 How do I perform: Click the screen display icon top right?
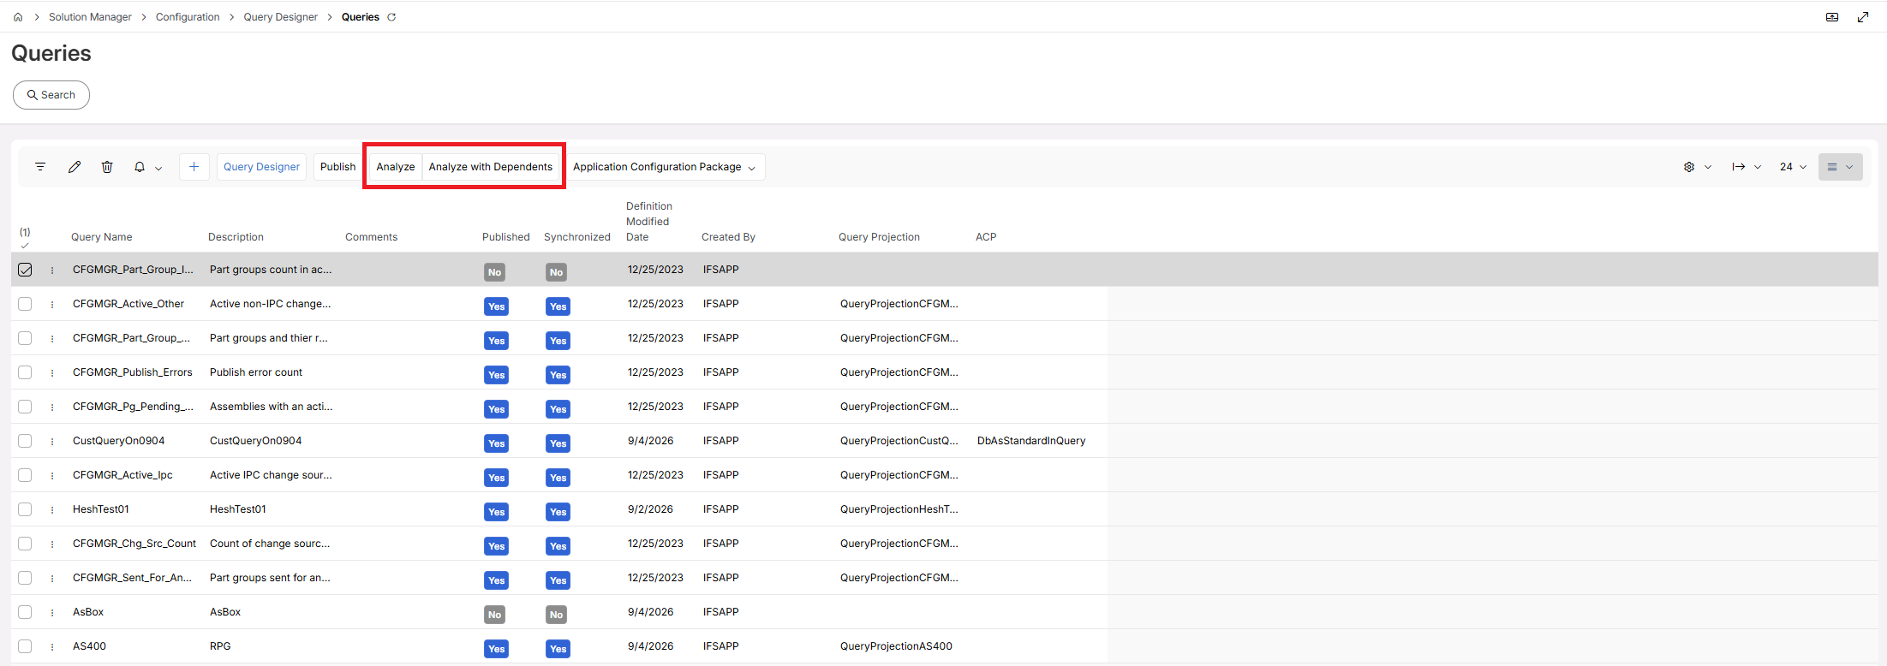[x=1832, y=17]
